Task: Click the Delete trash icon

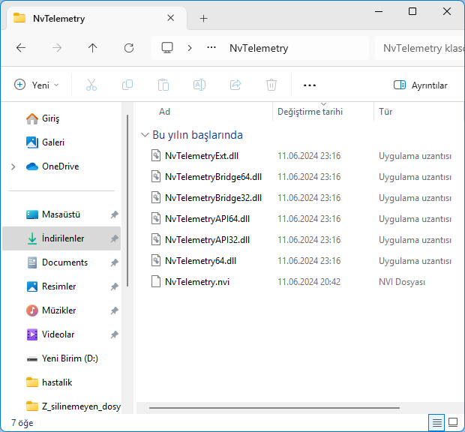Action: tap(271, 85)
